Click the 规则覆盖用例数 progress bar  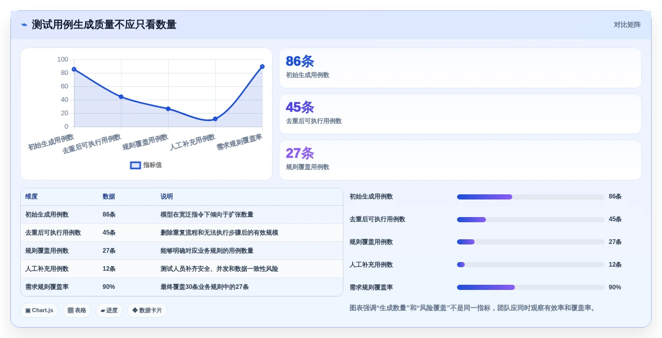pos(530,242)
